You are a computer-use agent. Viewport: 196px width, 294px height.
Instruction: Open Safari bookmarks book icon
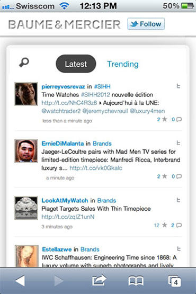(x=136, y=281)
